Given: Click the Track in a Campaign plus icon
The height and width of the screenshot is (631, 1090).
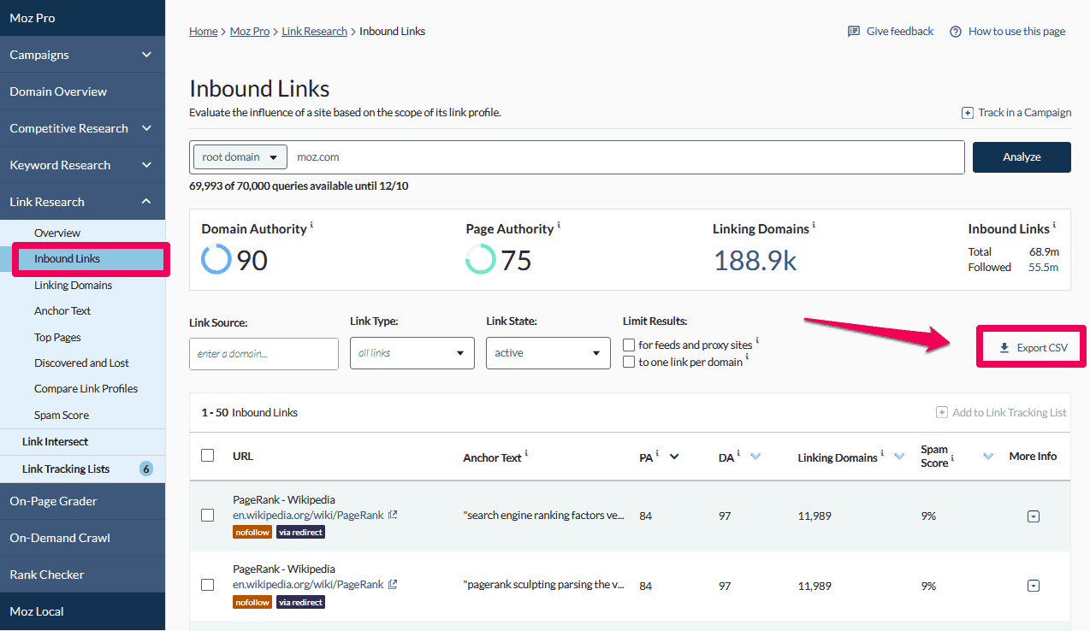Looking at the screenshot, I should (x=968, y=113).
